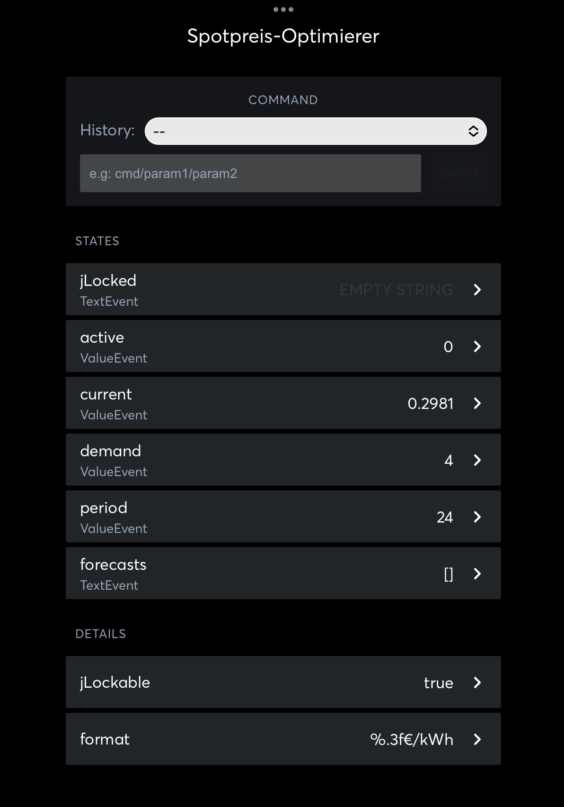This screenshot has width=564, height=807.
Task: Open the jLocked state row
Action: tap(283, 289)
